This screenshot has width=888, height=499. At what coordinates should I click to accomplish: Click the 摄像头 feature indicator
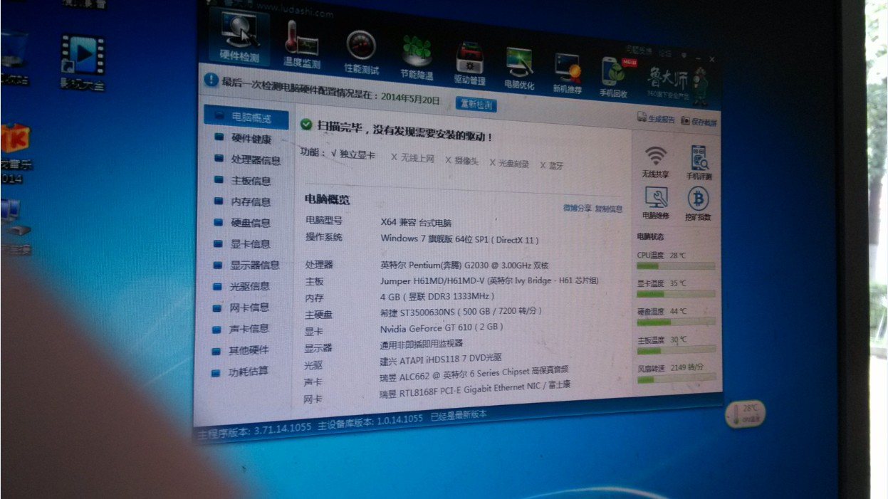click(462, 161)
